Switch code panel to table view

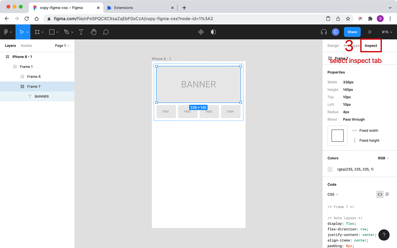pos(387,194)
